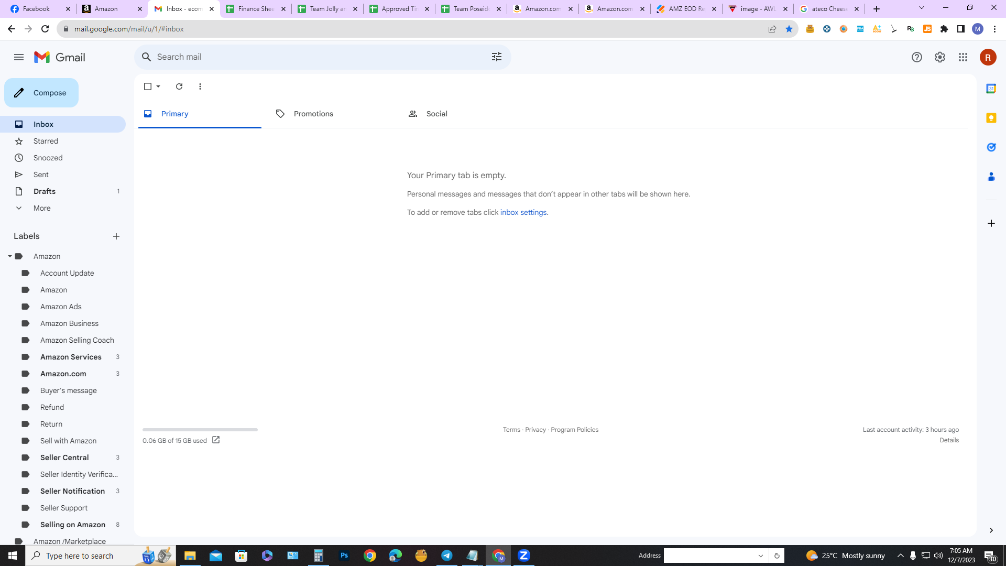Bookmark this page with the star icon
This screenshot has width=1006, height=566.
pos(789,29)
